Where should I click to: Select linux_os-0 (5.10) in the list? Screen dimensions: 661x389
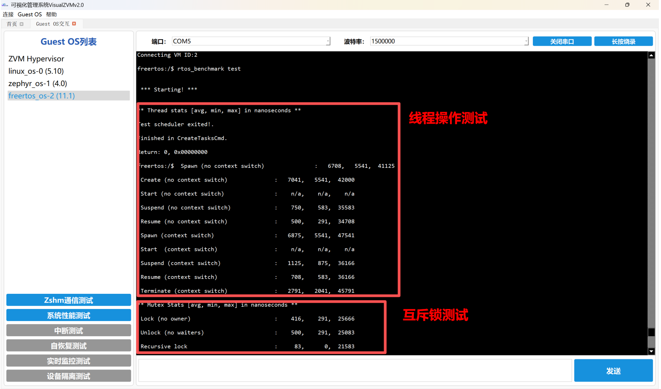[36, 71]
